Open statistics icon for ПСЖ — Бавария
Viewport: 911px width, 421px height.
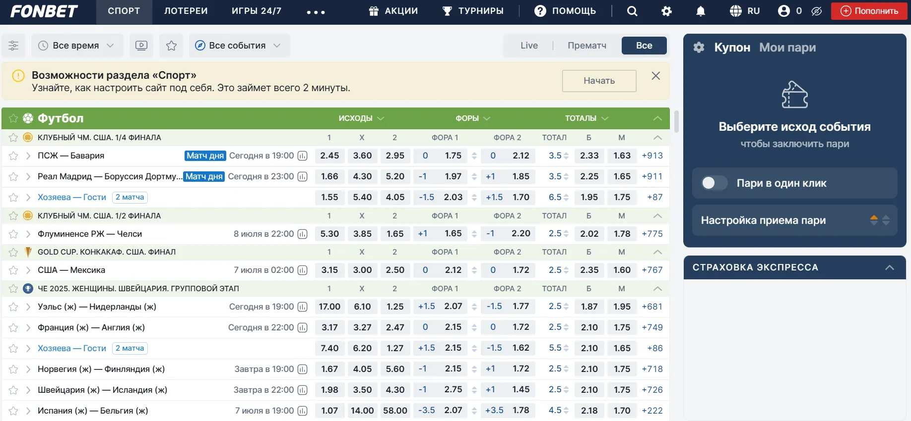click(302, 156)
